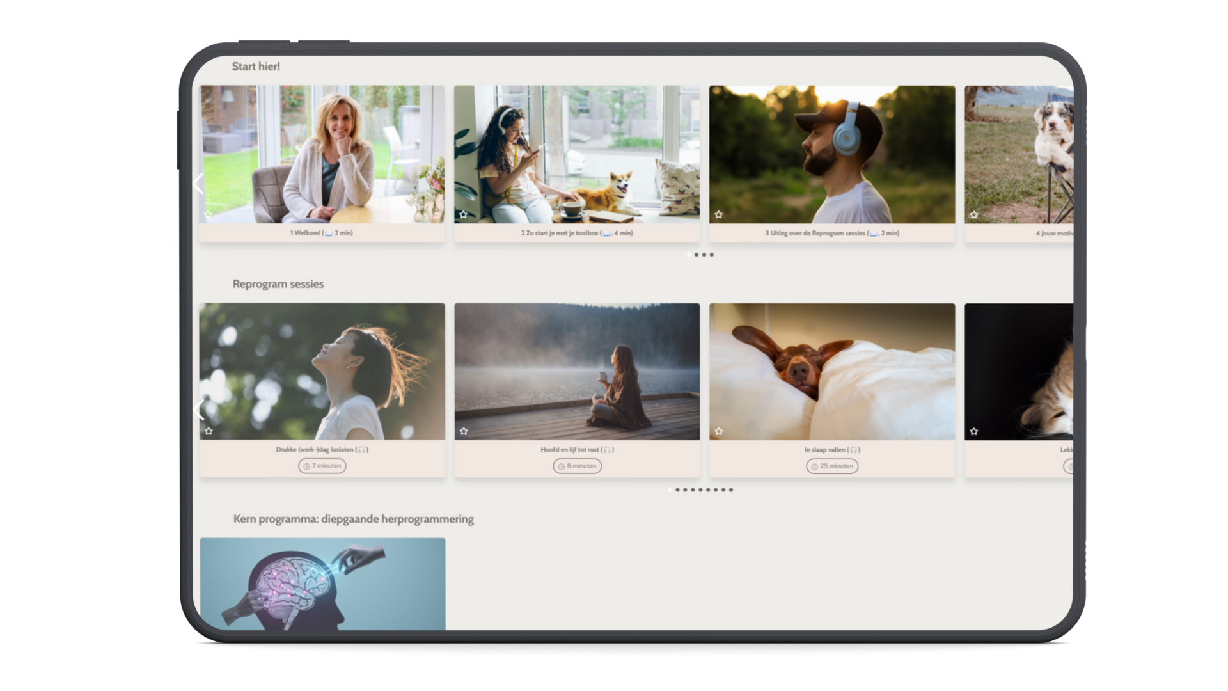Open 'Hoofd en lijf tot rust' title link
This screenshot has width=1228, height=691.
pyautogui.click(x=576, y=450)
